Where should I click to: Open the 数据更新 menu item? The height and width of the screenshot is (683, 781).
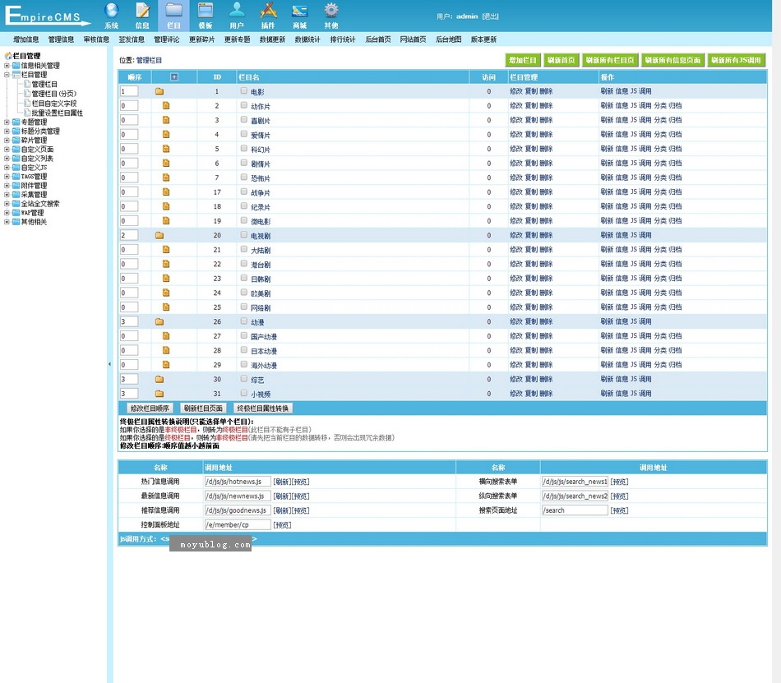272,39
